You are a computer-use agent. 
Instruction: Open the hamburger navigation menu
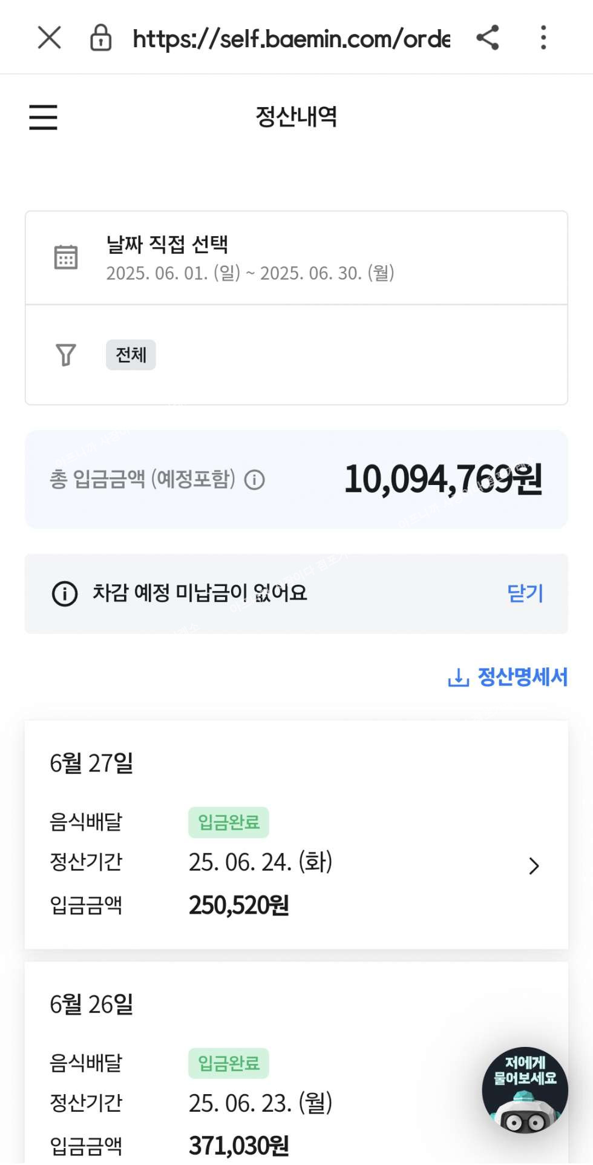point(44,117)
